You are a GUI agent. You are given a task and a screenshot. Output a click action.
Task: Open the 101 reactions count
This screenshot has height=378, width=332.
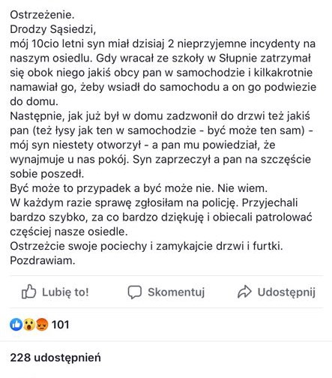(60, 325)
